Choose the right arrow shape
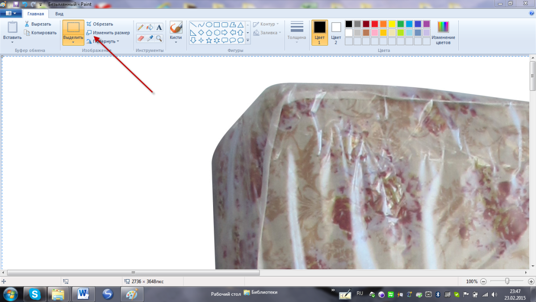The height and width of the screenshot is (302, 536). (x=224, y=33)
